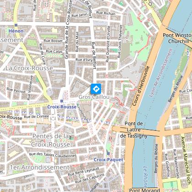Click the blue directions marker at Gros Caillou

tap(96, 89)
